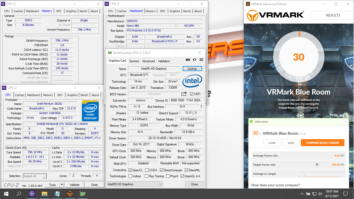Toggle the OpenCL checkbox
The height and width of the screenshot is (199, 354).
click(130, 170)
